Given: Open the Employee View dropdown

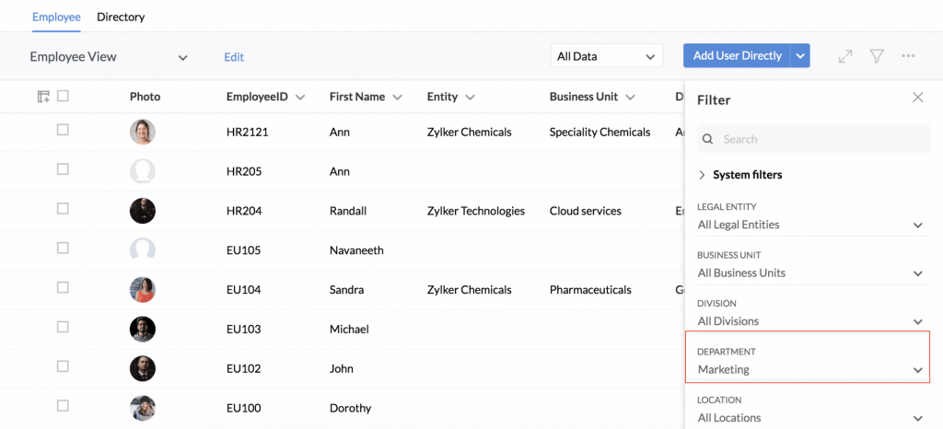Looking at the screenshot, I should 109,57.
